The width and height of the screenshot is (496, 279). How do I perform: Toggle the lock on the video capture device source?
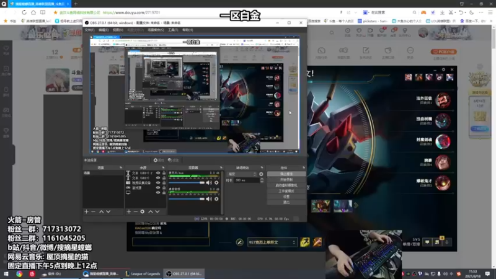click(x=164, y=183)
